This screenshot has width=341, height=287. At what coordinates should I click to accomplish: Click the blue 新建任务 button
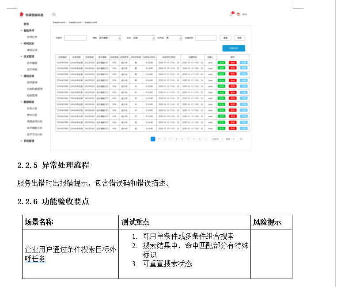[x=234, y=48]
